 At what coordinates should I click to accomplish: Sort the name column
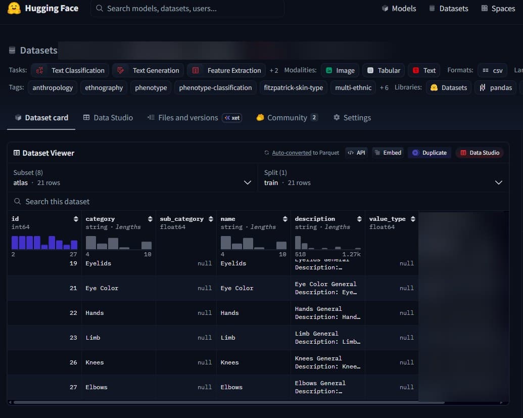[285, 219]
